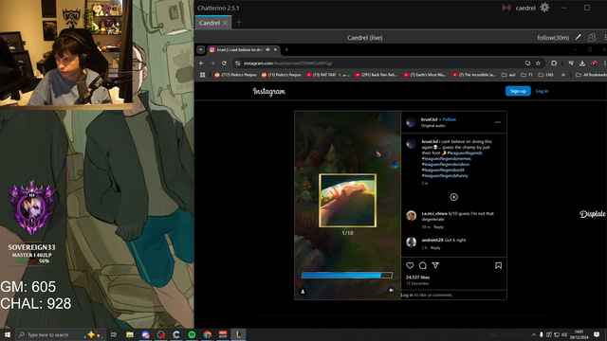Click the taskbar search box
Screen dimensions: 607x341
click(61, 334)
